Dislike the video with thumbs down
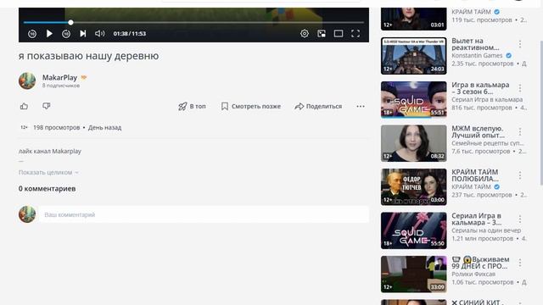 click(x=47, y=106)
